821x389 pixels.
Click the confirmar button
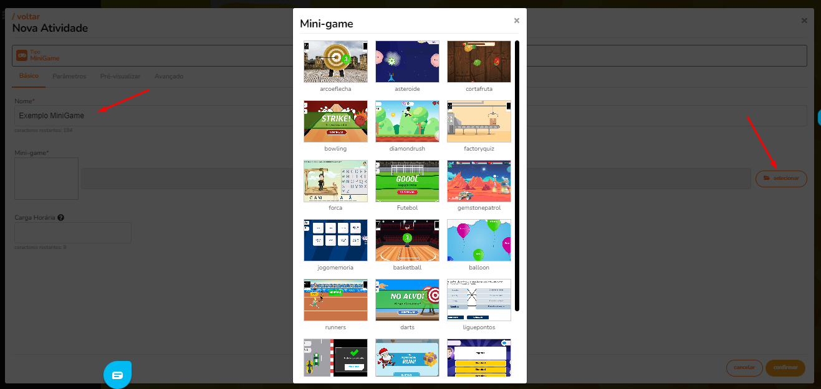click(x=785, y=368)
